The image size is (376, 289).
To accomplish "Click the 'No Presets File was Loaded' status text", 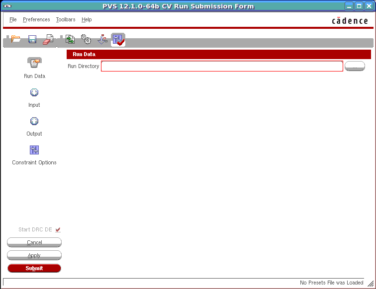I will pos(331,283).
